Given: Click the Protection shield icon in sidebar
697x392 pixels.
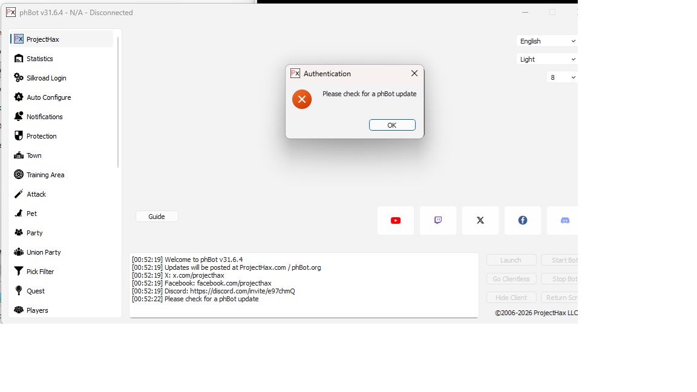Looking at the screenshot, I should tap(19, 136).
